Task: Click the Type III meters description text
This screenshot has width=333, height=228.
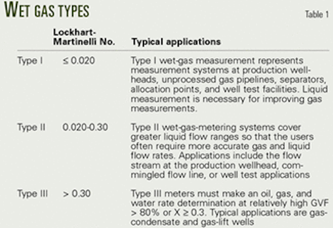Action: tap(230, 208)
